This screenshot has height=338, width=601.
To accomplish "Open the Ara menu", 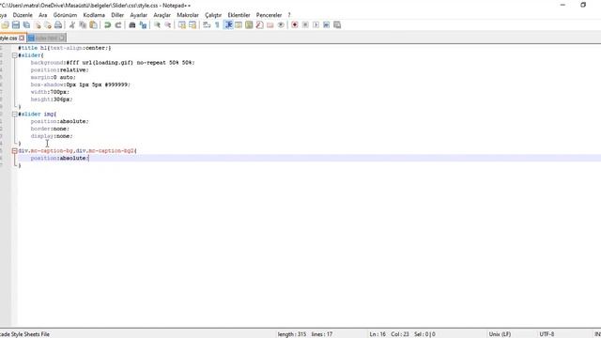I will [43, 15].
